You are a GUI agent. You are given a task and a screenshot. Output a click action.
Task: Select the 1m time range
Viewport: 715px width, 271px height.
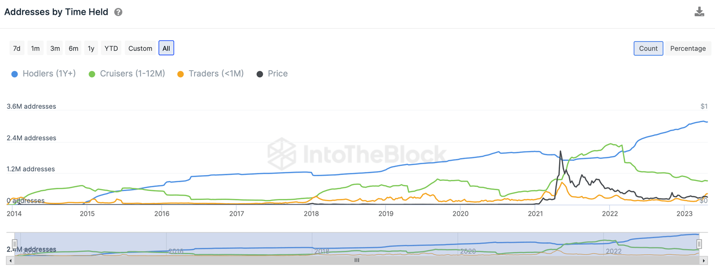pyautogui.click(x=35, y=48)
